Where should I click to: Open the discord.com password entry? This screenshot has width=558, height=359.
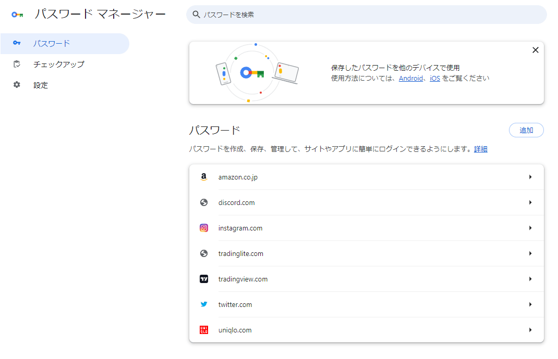click(367, 202)
